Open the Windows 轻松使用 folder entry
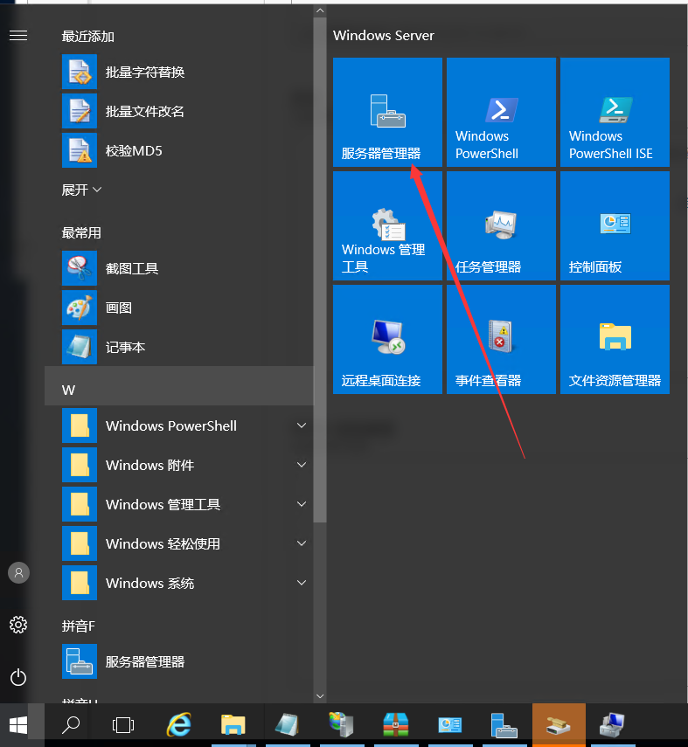 pyautogui.click(x=179, y=543)
